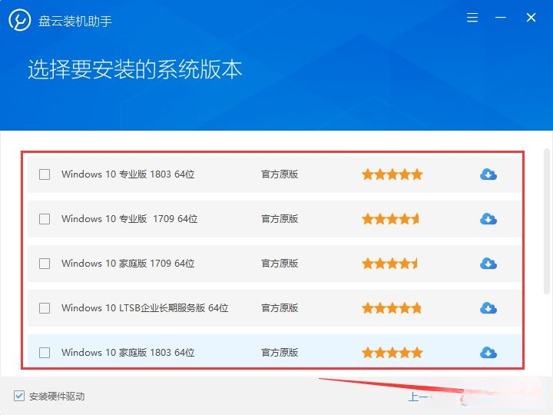
Task: Click the 上一步 link at bottom
Action: click(419, 397)
